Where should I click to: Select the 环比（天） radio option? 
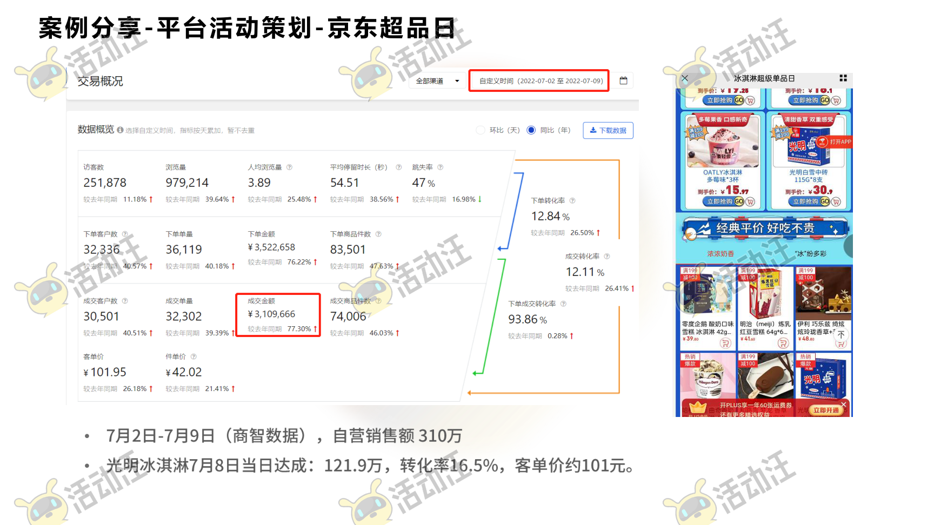(480, 130)
